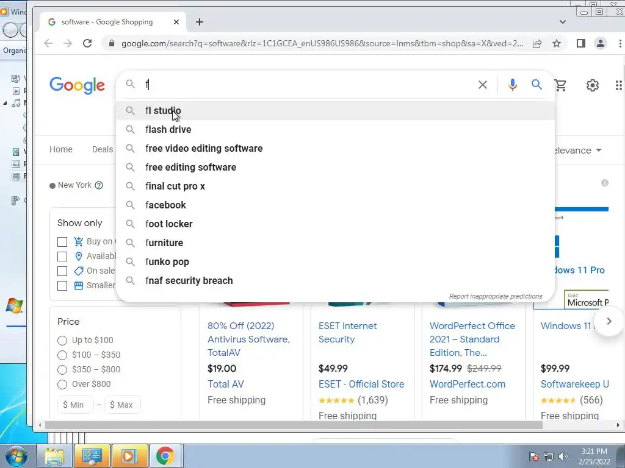Open the Google apps grid icon

(x=619, y=85)
